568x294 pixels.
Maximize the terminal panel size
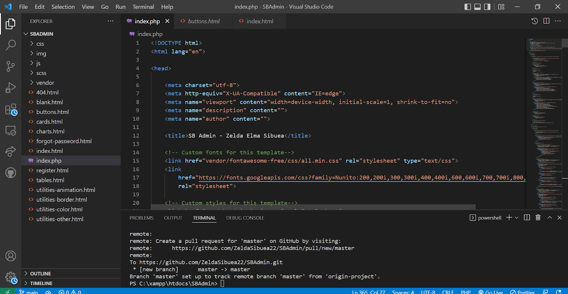550,217
